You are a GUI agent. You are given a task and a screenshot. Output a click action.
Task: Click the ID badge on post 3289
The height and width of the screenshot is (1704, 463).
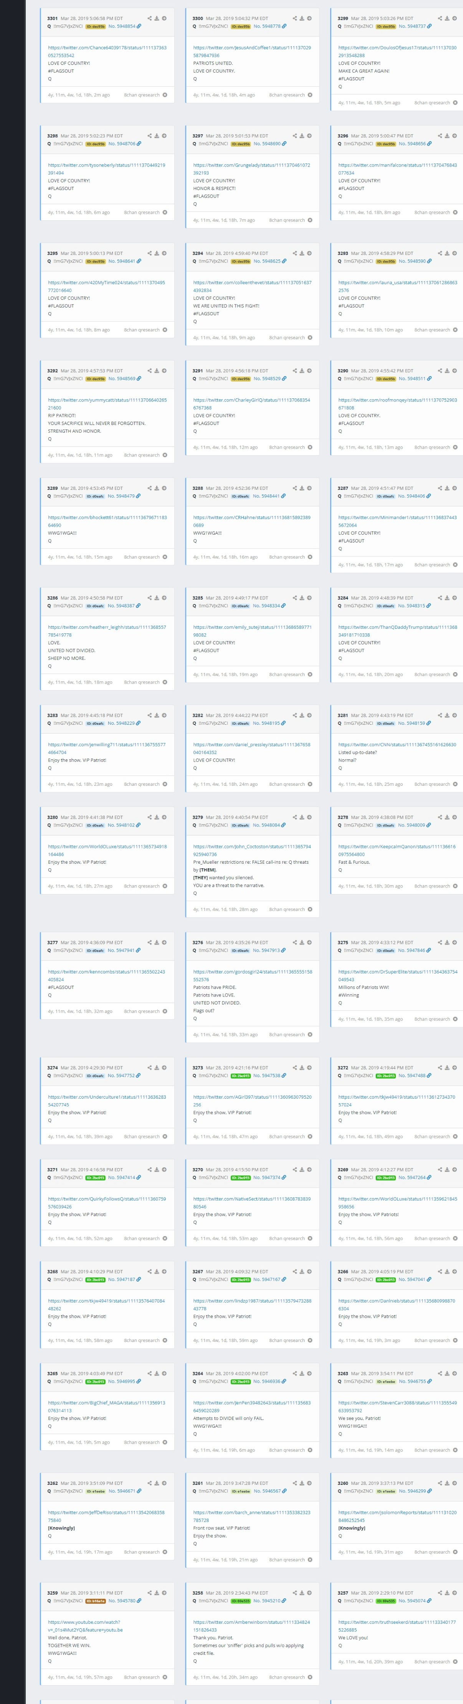click(x=95, y=496)
